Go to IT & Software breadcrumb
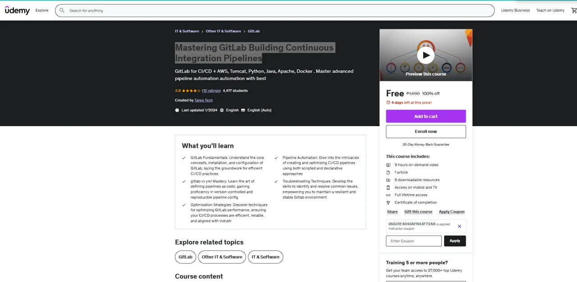The width and height of the screenshot is (577, 282). [187, 31]
